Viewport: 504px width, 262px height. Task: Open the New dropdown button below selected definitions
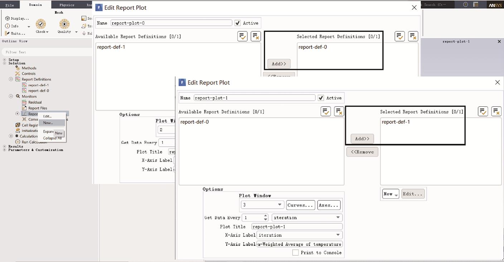tap(391, 194)
